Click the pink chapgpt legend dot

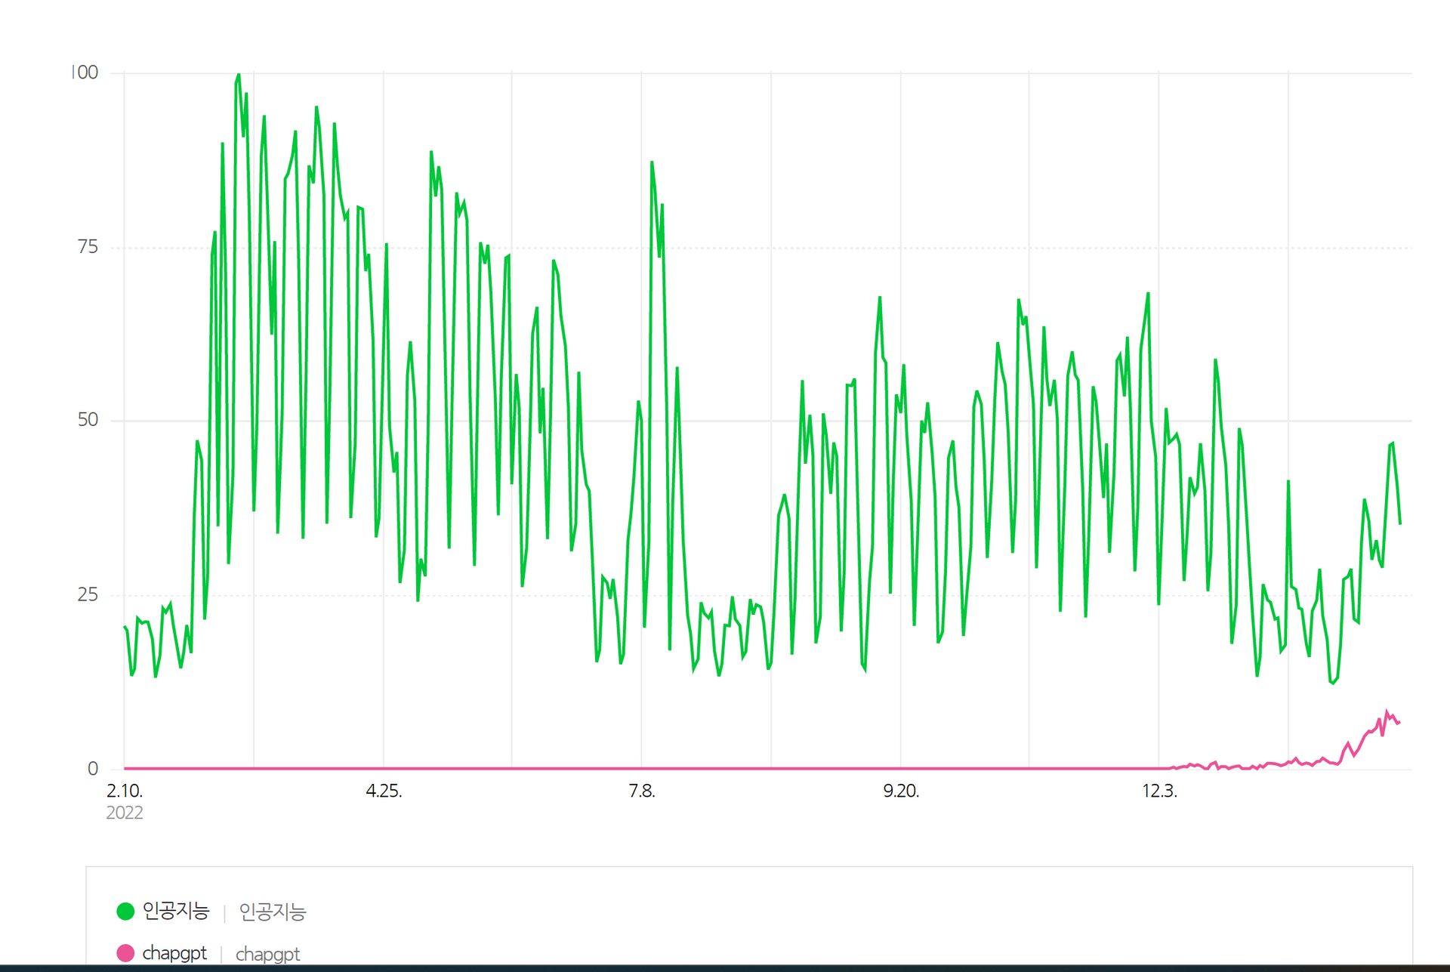(125, 953)
